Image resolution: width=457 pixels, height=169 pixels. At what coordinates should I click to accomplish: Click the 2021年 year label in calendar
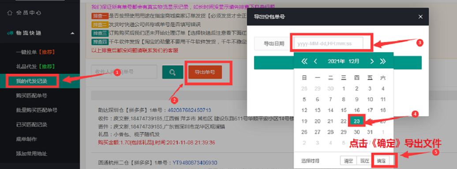(336, 61)
